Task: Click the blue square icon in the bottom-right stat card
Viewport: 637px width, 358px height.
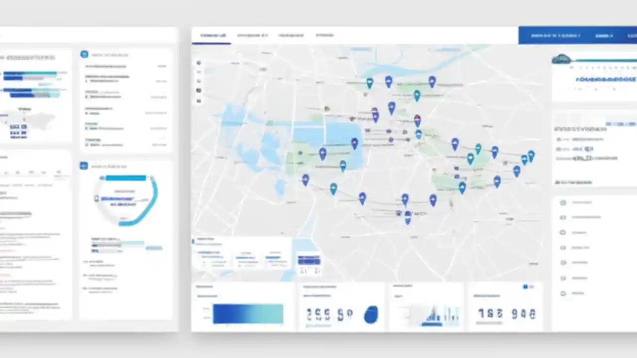Action: point(526,287)
